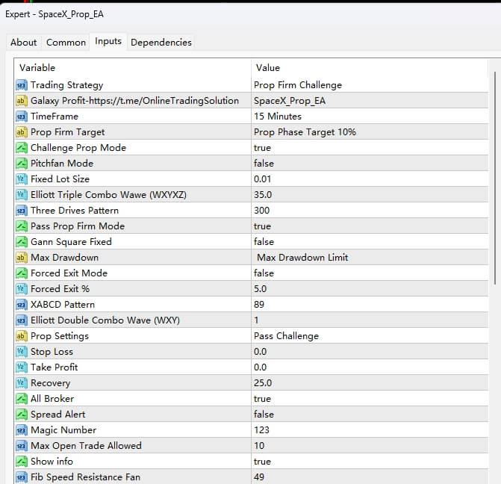Image resolution: width=501 pixels, height=484 pixels.
Task: Toggle the Spread Alert false value
Action: (264, 415)
